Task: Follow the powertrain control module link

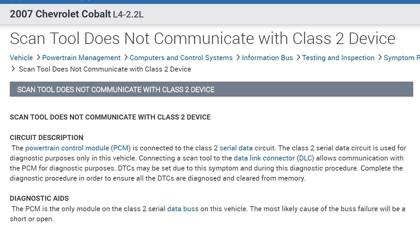Action: (x=67, y=148)
